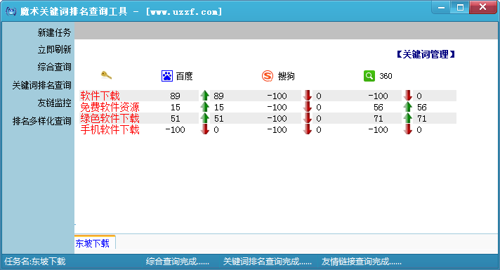Viewport: 500px width, 270px height.
Task: Click Sogou down arrow for 绿色软件下载
Action: tap(308, 118)
